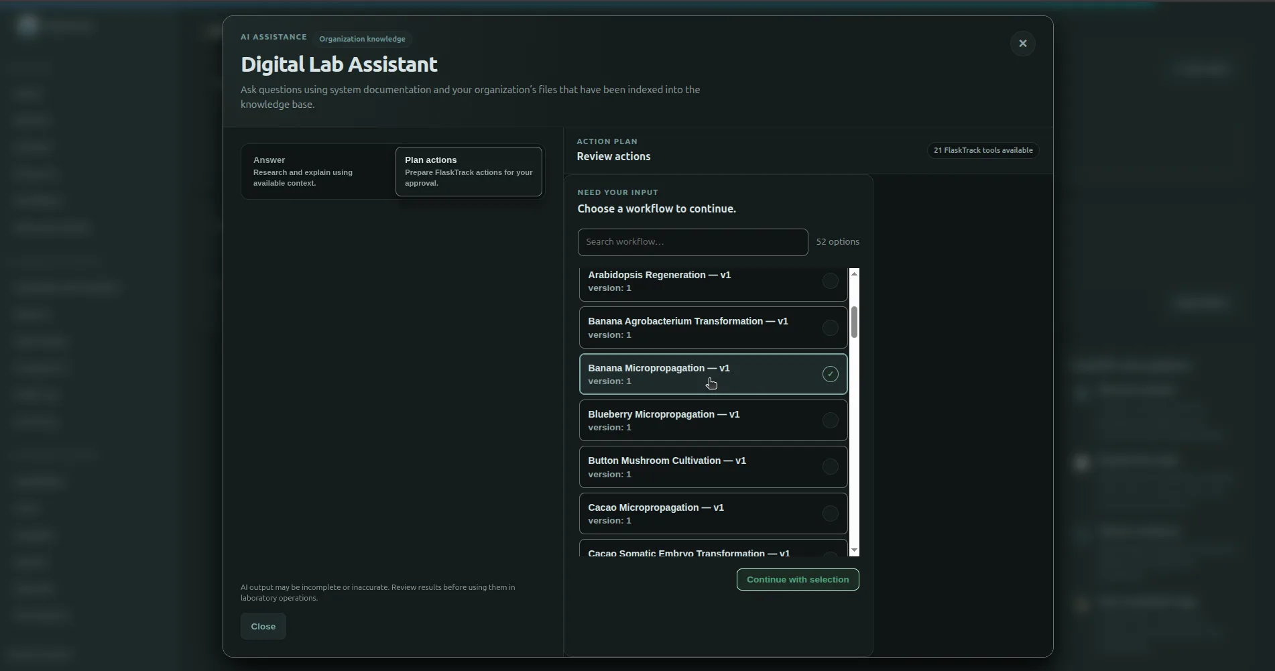Choose 'Banana Agrobacterium Transformation — v1' text

click(688, 321)
